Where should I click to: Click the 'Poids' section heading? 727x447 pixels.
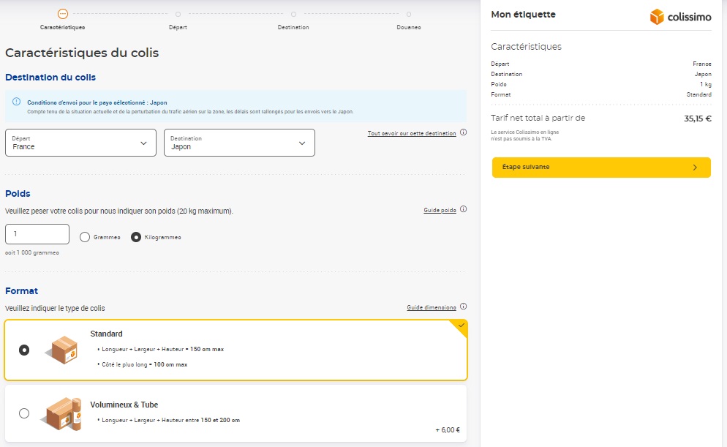tap(18, 194)
